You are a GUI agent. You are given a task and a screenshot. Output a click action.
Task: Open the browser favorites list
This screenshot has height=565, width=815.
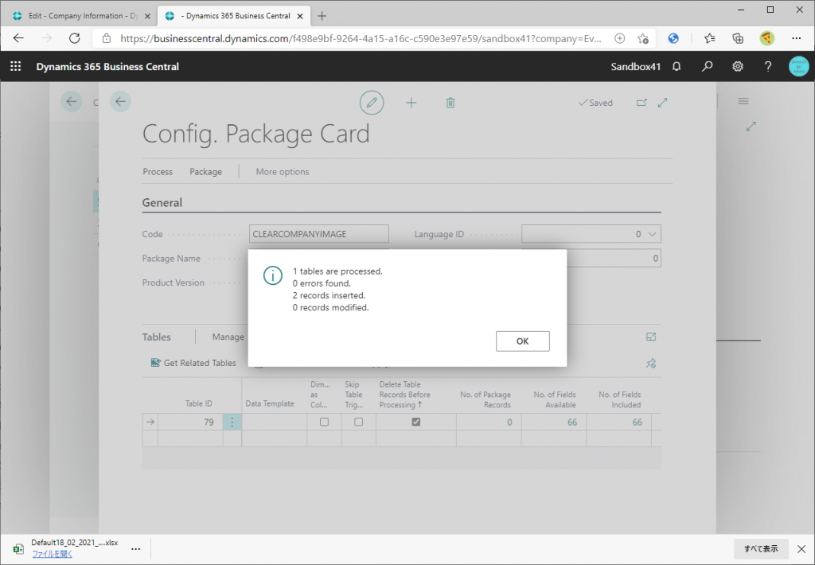point(709,38)
